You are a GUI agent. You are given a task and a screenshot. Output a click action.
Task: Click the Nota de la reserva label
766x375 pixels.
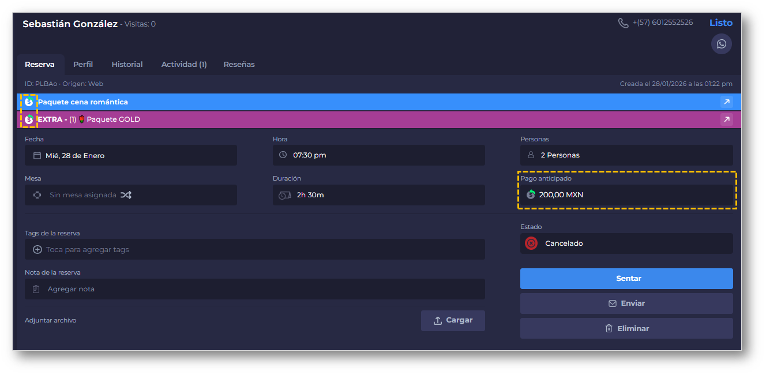click(52, 272)
